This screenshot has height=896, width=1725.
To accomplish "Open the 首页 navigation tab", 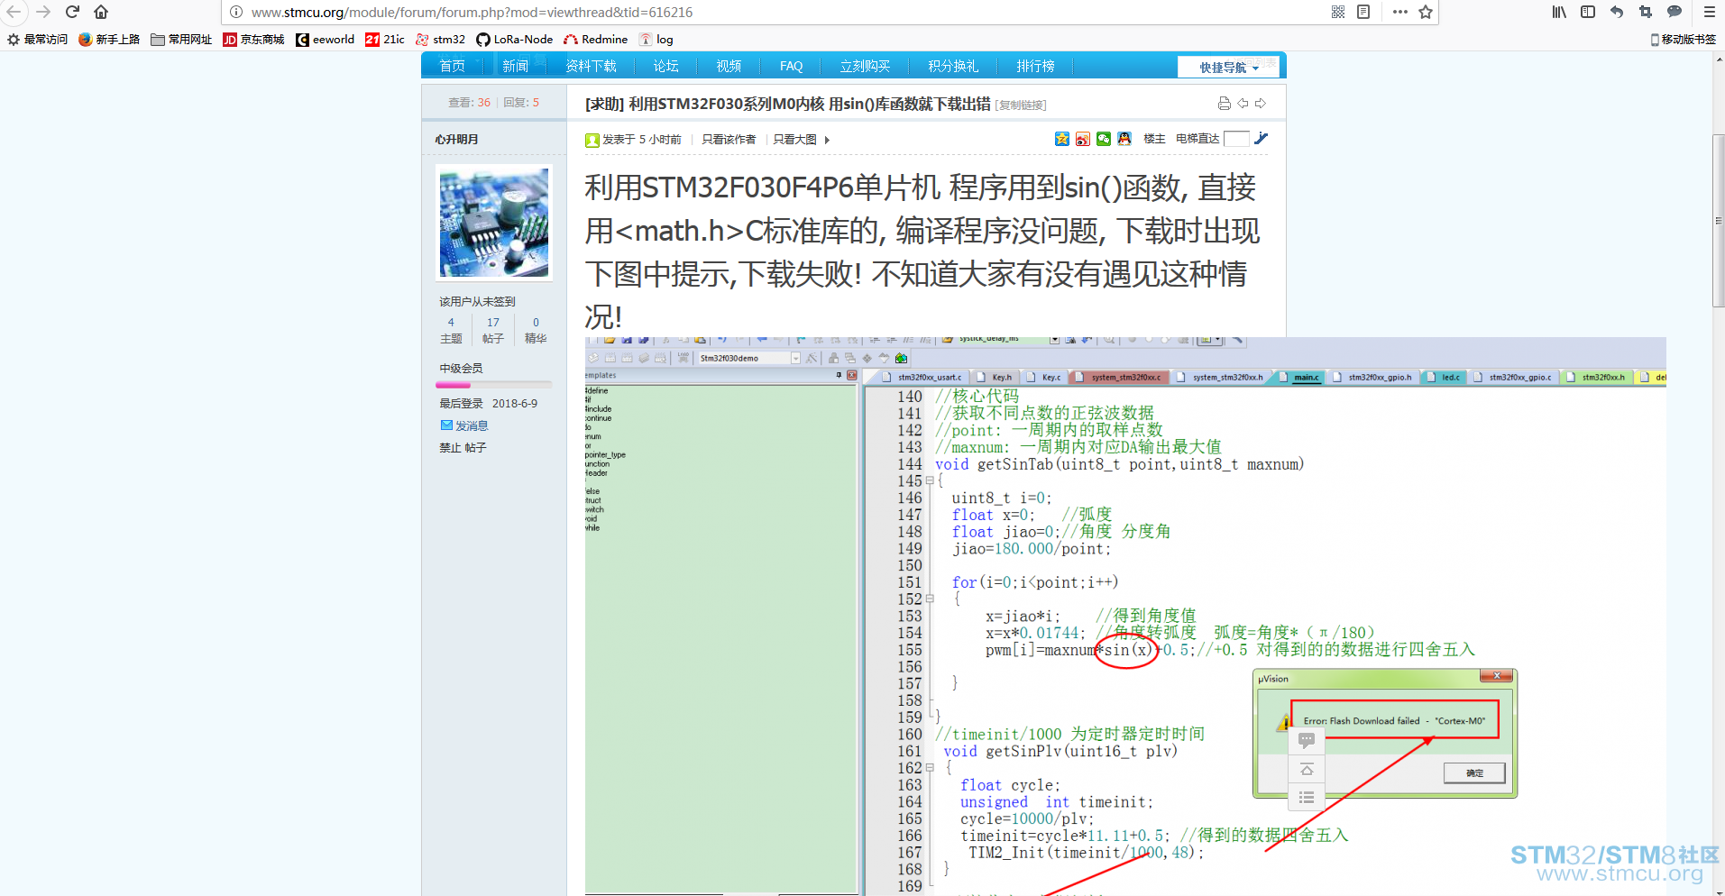I will [x=452, y=66].
